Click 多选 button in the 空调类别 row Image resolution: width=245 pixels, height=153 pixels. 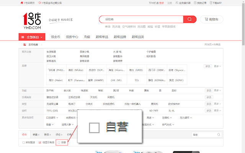209,97
